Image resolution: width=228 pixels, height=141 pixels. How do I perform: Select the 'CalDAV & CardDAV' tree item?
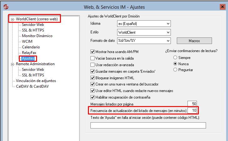32,86
